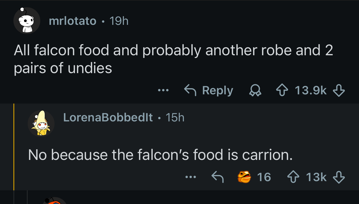Open LorenaBobbedIt's banana avatar
The image size is (359, 204).
[x=41, y=123]
